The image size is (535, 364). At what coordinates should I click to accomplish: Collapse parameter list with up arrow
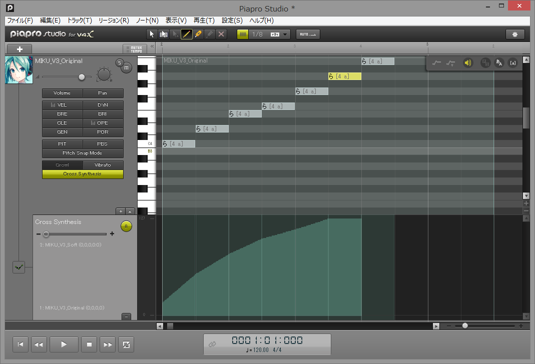(x=130, y=211)
